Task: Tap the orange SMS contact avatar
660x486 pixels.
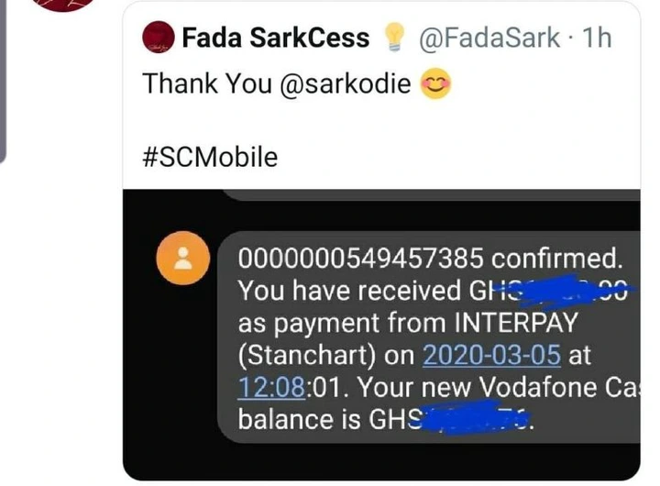Action: [x=183, y=258]
